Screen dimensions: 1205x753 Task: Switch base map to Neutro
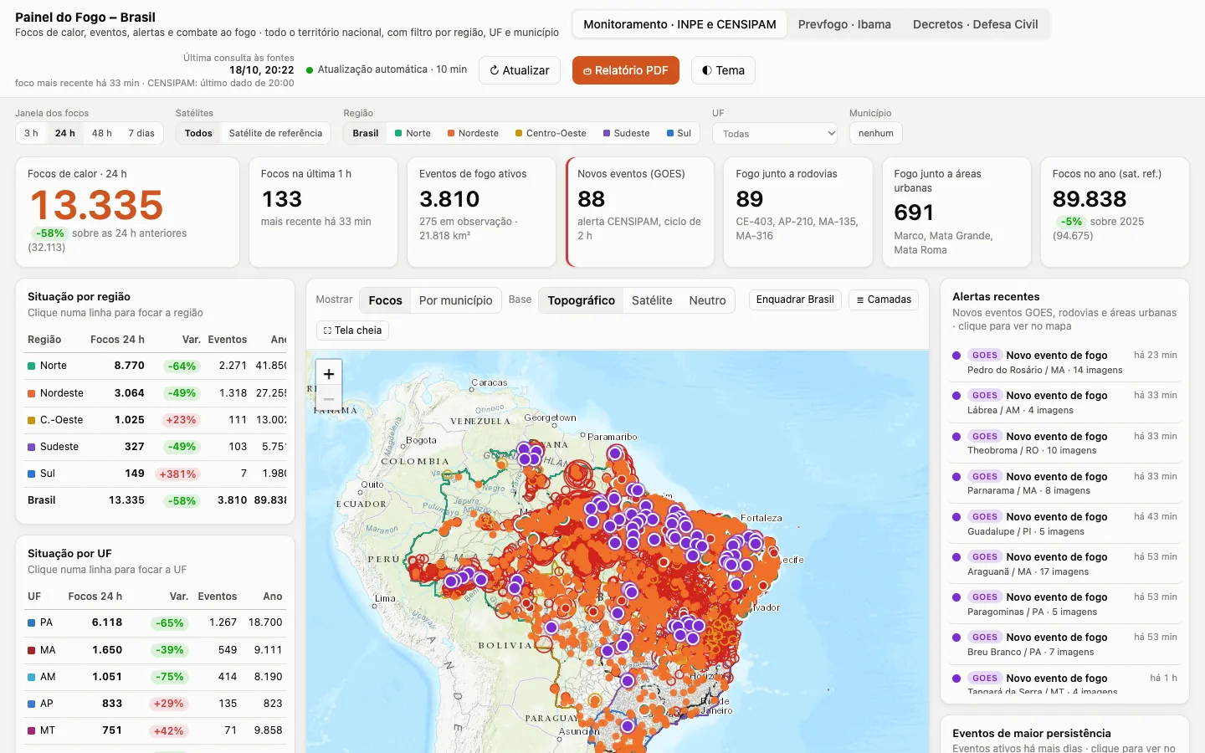707,300
